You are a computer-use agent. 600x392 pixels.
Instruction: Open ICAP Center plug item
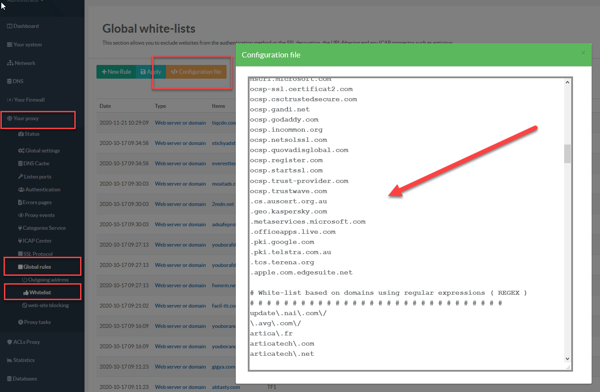[35, 241]
